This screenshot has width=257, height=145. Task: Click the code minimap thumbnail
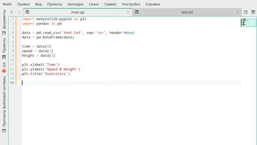pyautogui.click(x=248, y=23)
